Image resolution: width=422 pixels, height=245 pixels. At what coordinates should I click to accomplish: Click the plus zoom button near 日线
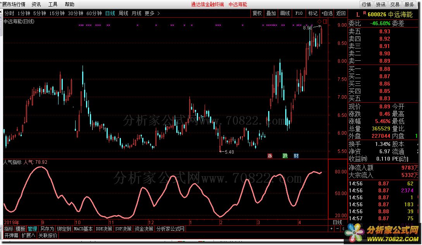[x=332, y=229]
